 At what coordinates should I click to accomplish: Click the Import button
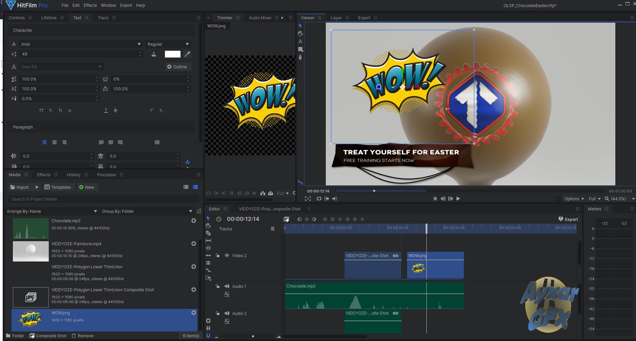coord(20,187)
